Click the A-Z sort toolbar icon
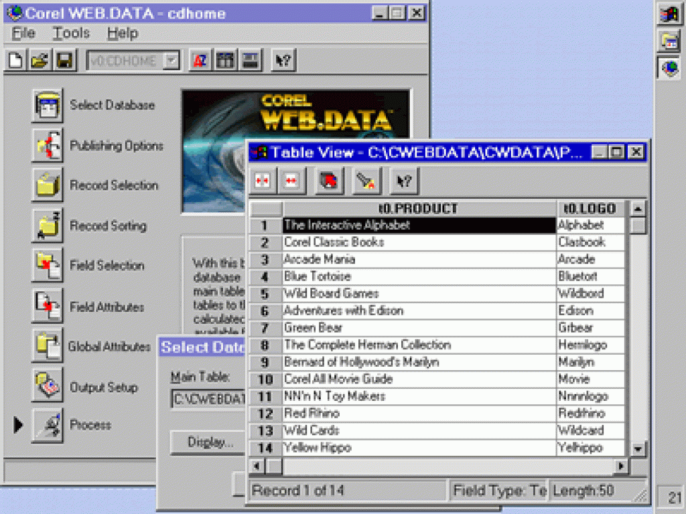This screenshot has width=686, height=514. [x=199, y=60]
